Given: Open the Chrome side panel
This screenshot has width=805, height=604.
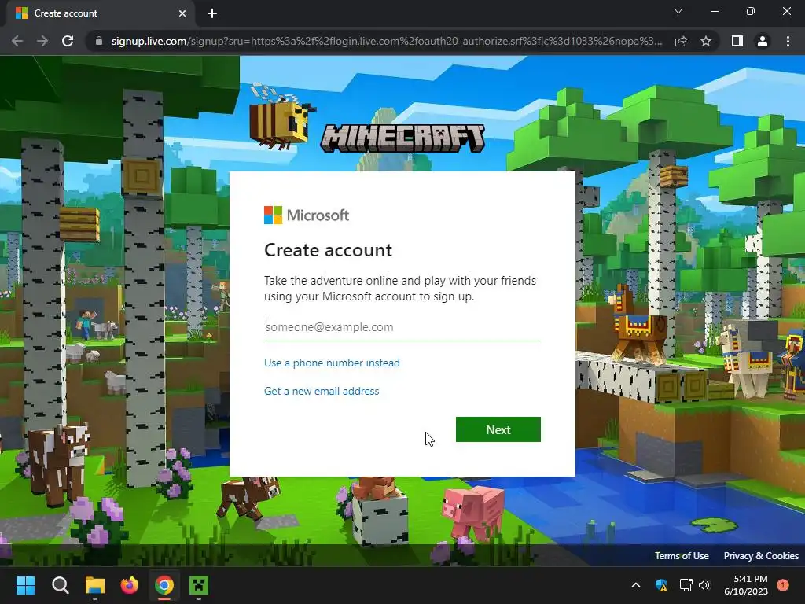Looking at the screenshot, I should 737,41.
